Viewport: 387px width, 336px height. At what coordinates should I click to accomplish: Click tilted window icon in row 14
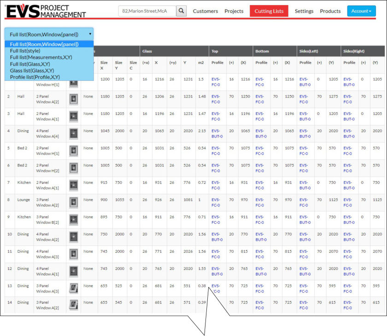[73, 305]
